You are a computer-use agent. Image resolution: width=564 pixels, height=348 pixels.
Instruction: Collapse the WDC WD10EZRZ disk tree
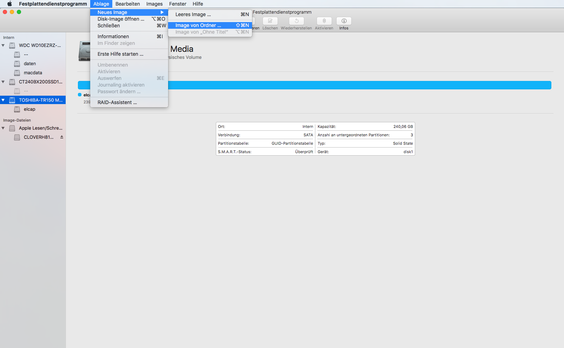3,45
